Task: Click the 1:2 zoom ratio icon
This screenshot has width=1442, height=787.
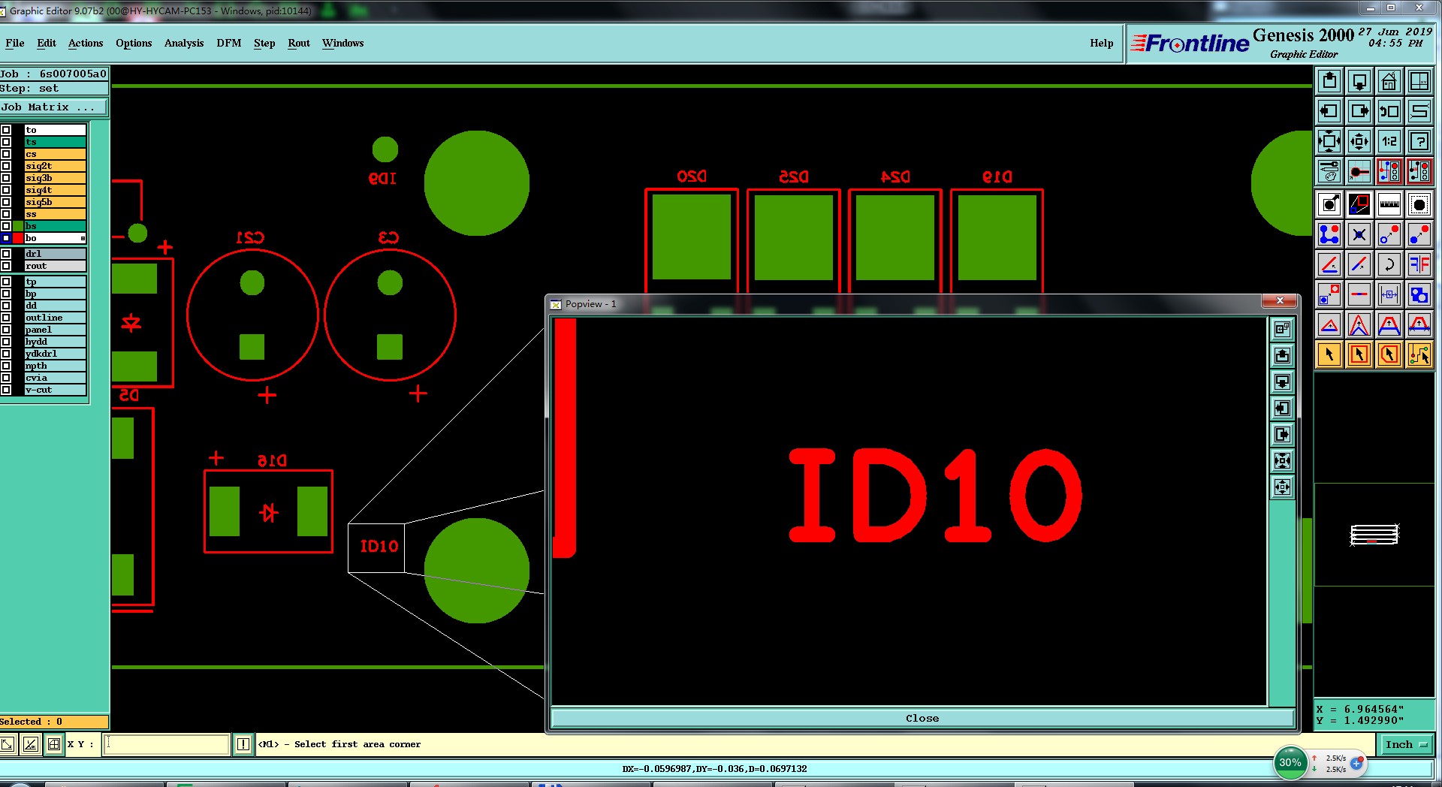Action: coord(1389,141)
